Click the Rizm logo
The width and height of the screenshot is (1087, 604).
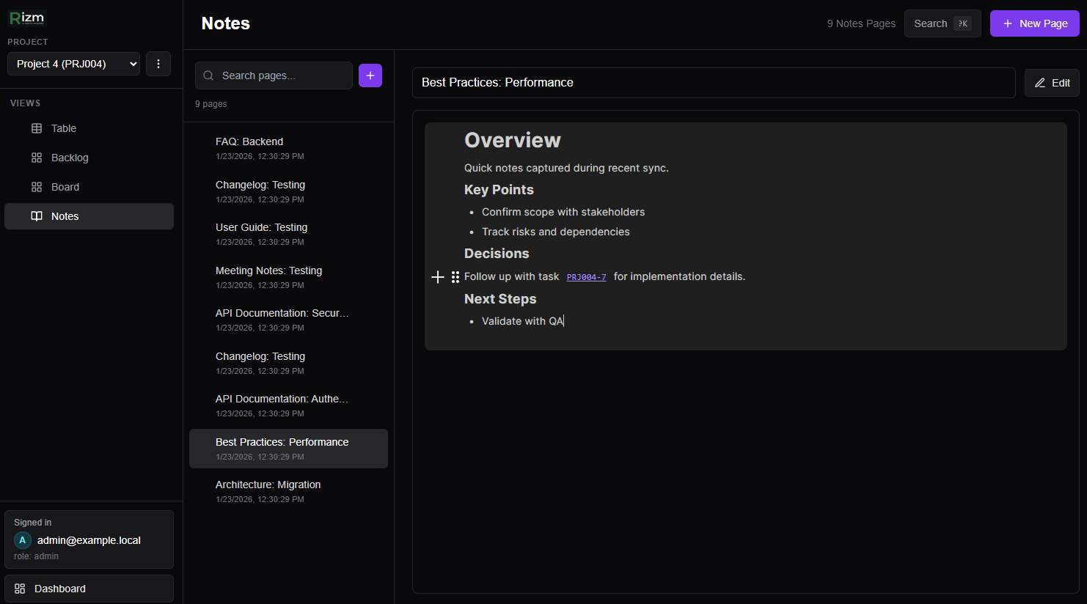click(x=27, y=18)
